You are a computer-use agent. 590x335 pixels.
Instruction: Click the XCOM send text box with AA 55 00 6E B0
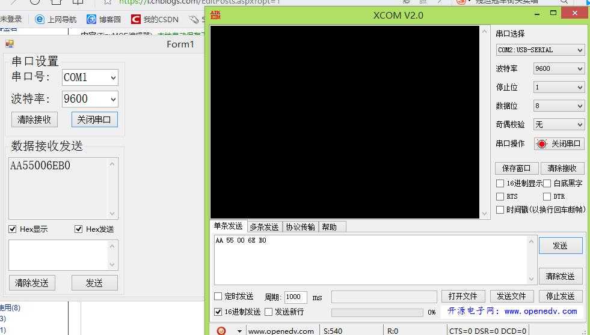pyautogui.click(x=375, y=260)
